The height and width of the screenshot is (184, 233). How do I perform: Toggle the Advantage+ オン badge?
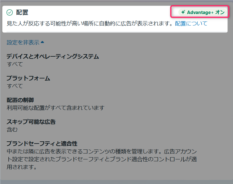(x=203, y=12)
